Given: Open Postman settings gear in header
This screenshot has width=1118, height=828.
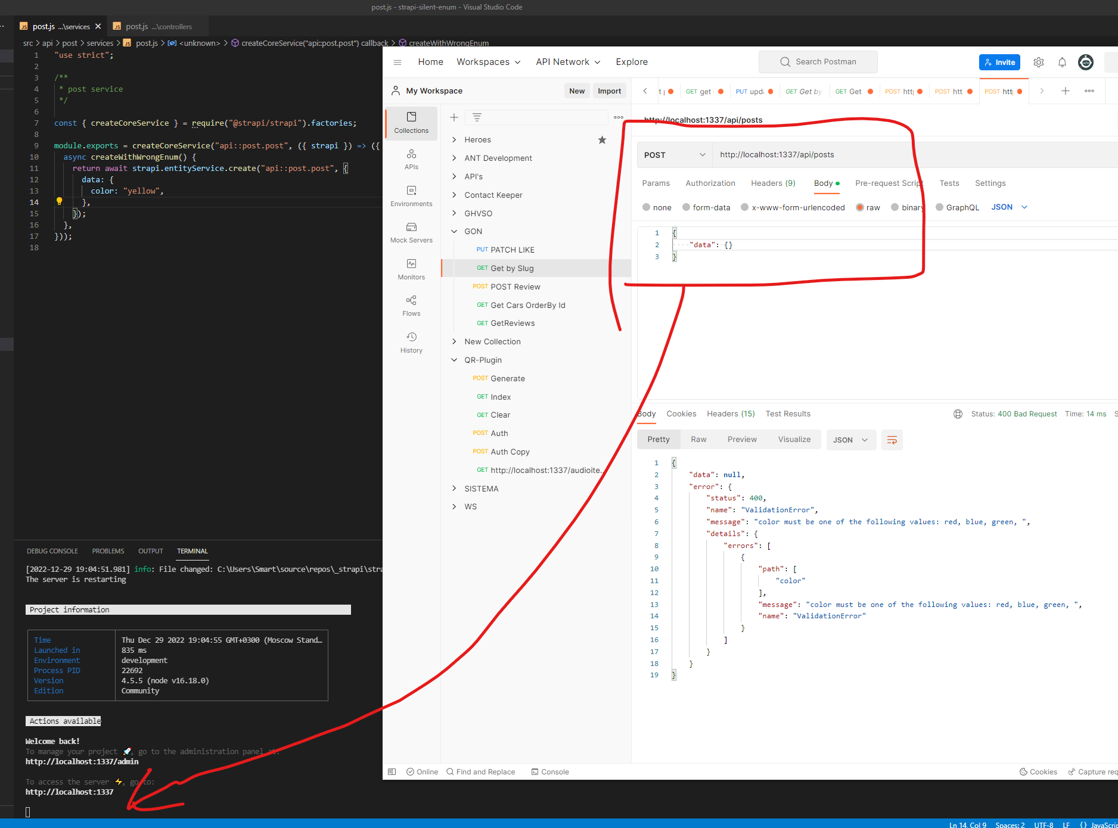Looking at the screenshot, I should pyautogui.click(x=1039, y=62).
